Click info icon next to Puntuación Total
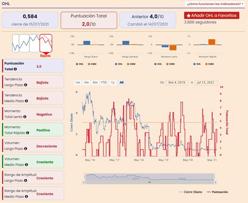248x203 pixels. point(15,69)
